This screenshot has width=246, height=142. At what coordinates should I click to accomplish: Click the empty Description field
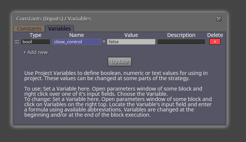click(x=181, y=42)
